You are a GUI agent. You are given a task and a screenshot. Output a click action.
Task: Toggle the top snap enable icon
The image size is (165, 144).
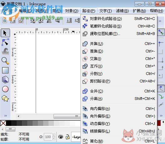(161, 32)
